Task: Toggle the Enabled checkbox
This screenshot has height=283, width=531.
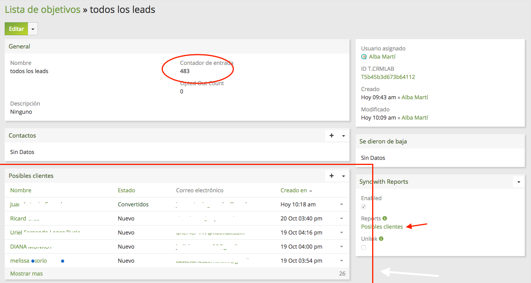Action: 364,207
